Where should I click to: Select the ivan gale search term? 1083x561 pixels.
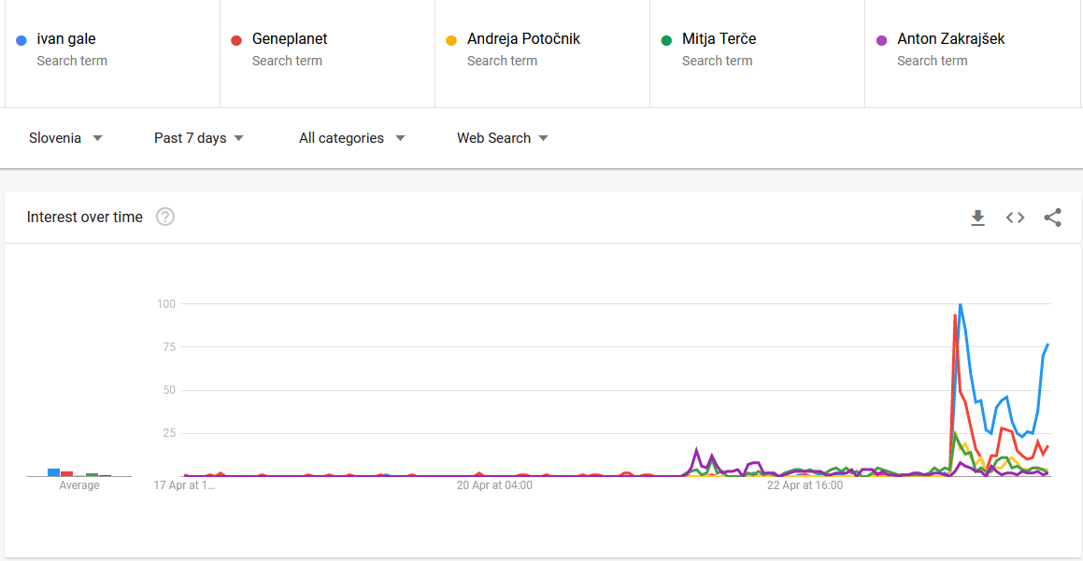(66, 39)
